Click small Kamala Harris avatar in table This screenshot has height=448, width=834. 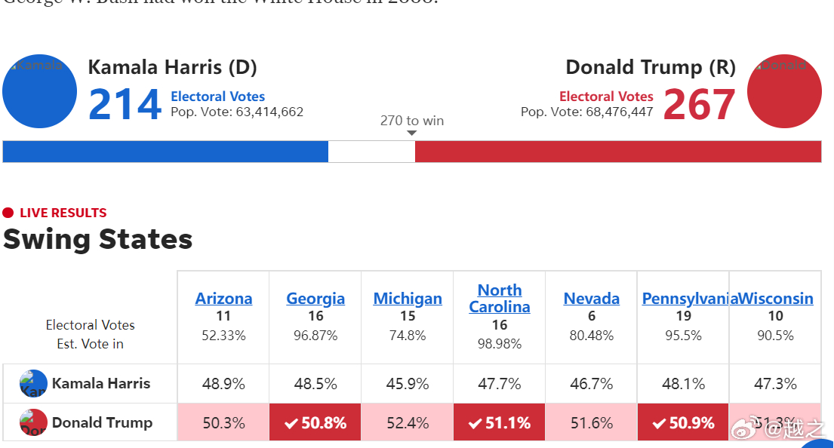[33, 384]
